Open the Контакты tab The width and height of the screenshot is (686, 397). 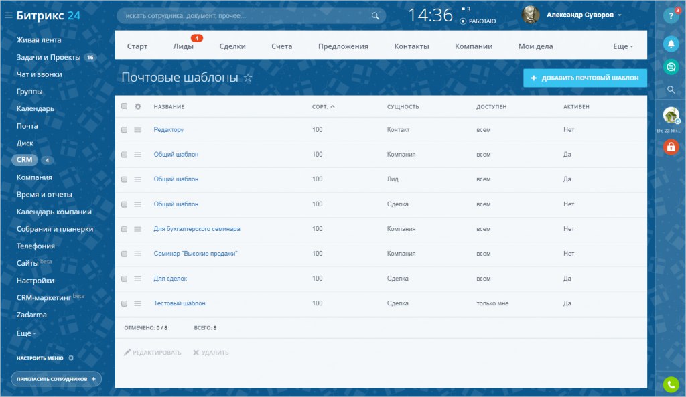coord(411,46)
